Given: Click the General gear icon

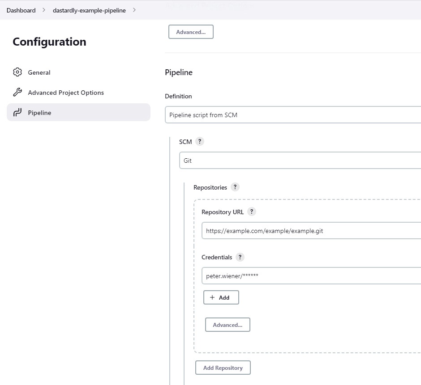Looking at the screenshot, I should (x=17, y=72).
